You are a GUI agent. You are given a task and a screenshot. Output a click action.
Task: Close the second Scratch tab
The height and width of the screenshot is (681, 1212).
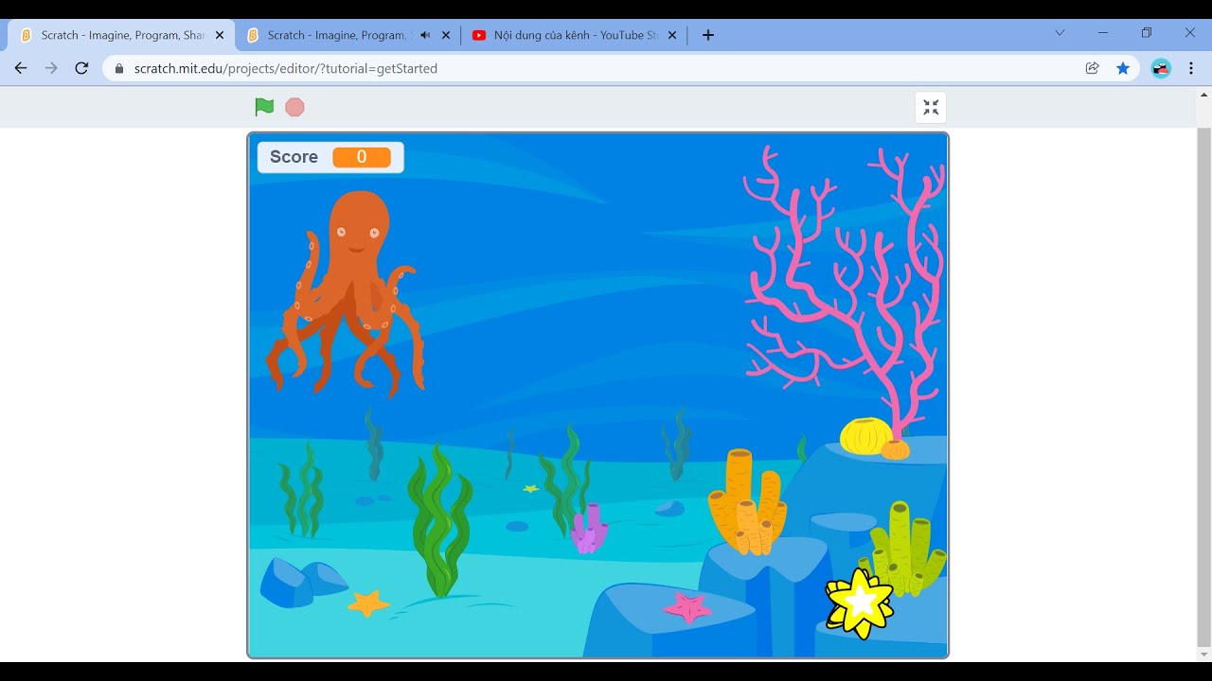pos(446,35)
